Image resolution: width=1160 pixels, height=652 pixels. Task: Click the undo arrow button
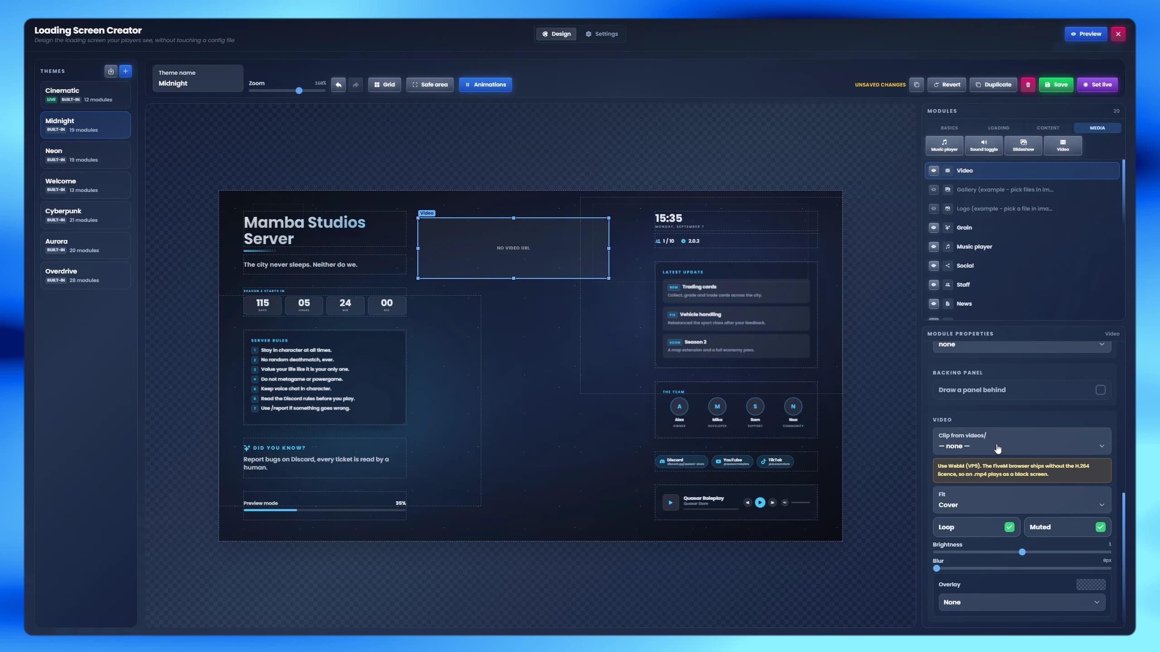pos(338,85)
